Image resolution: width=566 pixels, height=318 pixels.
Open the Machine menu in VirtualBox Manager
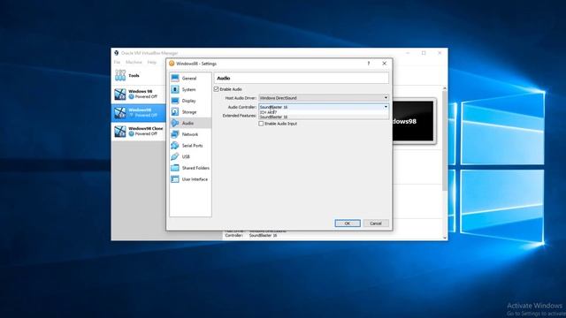[134, 63]
